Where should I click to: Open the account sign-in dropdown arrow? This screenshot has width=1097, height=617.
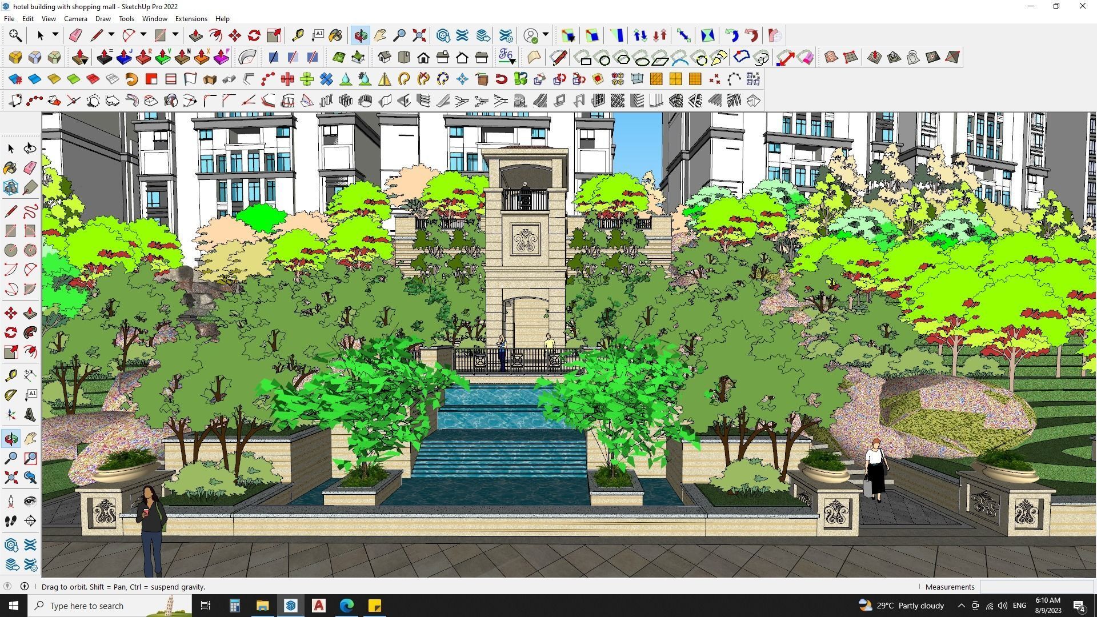546,35
